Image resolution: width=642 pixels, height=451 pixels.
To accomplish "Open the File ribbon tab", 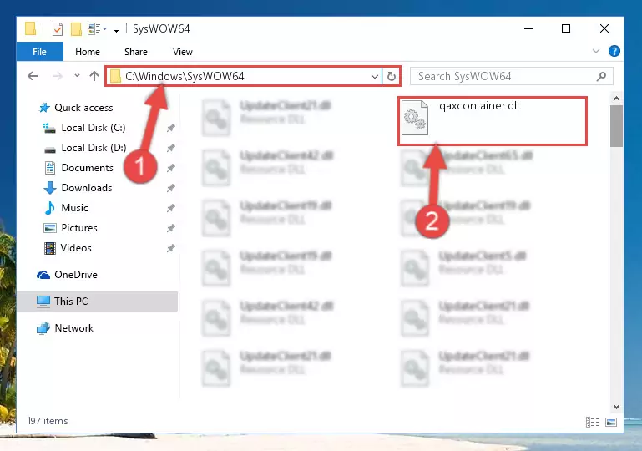I will pos(40,52).
